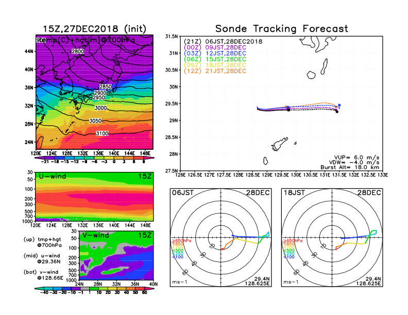Click the "(mid) u-wind @29.36N" description
Image resolution: width=408 pixels, height=315 pixels.
42,258
